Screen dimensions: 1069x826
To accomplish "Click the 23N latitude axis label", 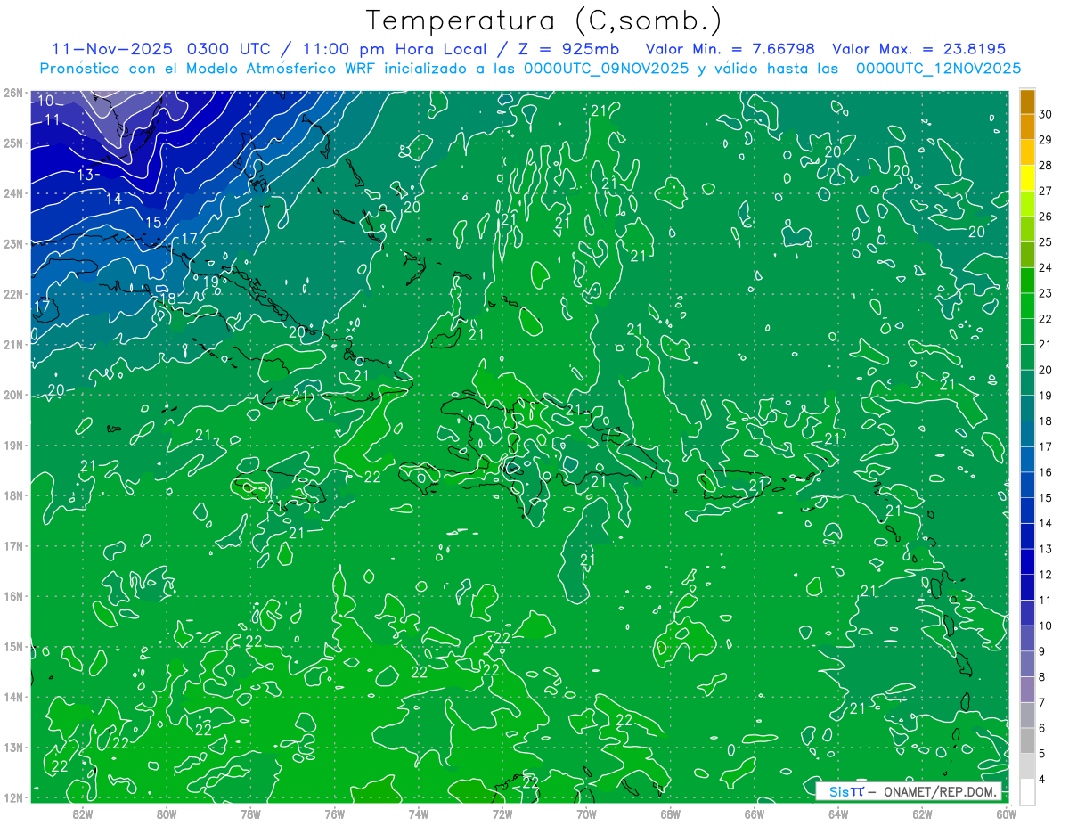I will 12,244.
